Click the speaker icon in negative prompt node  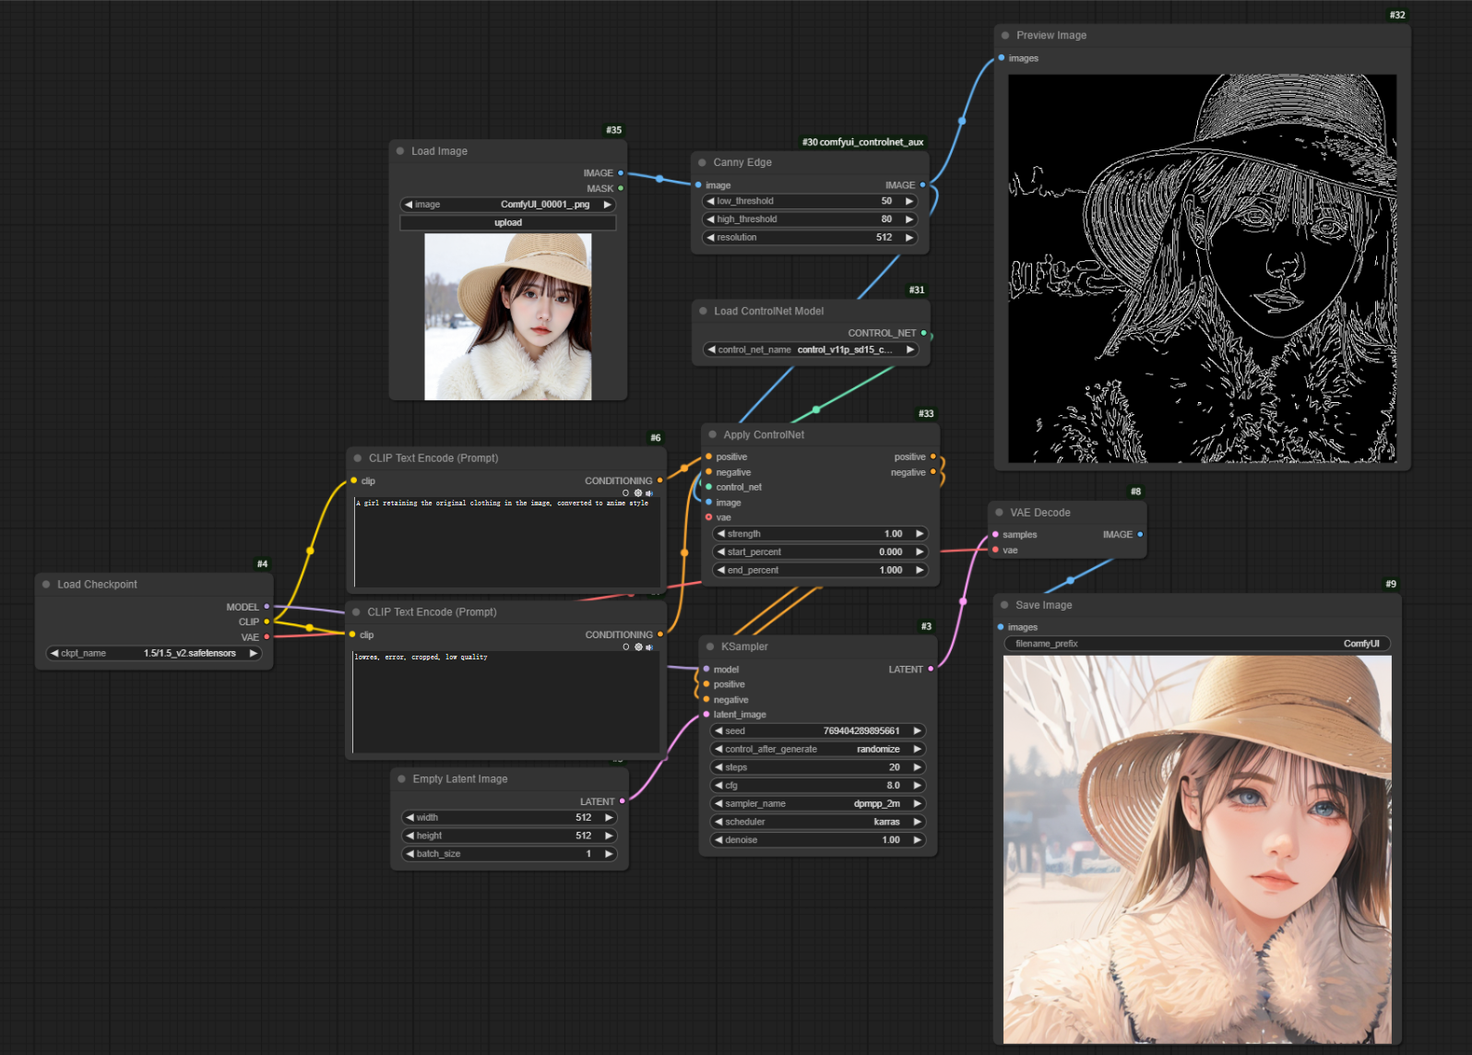(x=649, y=647)
